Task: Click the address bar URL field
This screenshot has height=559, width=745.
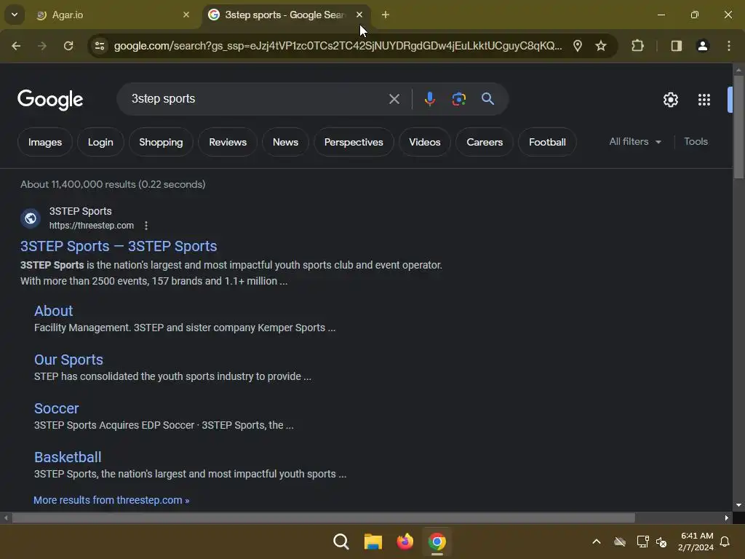Action: [338, 46]
